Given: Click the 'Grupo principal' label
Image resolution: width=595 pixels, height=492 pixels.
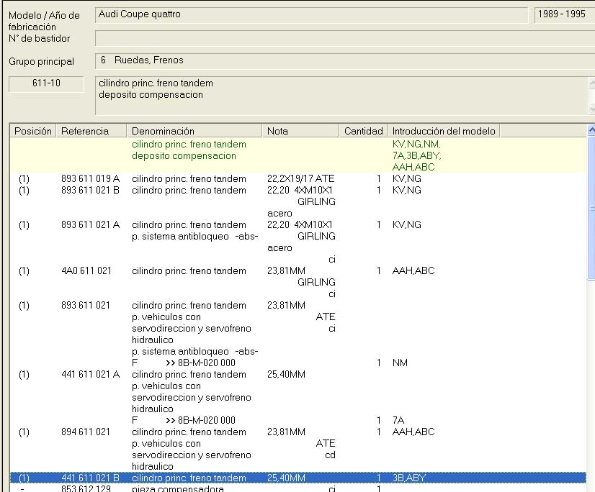Looking at the screenshot, I should point(41,61).
